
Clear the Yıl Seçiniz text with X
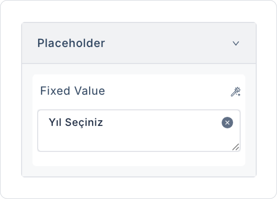click(x=227, y=123)
